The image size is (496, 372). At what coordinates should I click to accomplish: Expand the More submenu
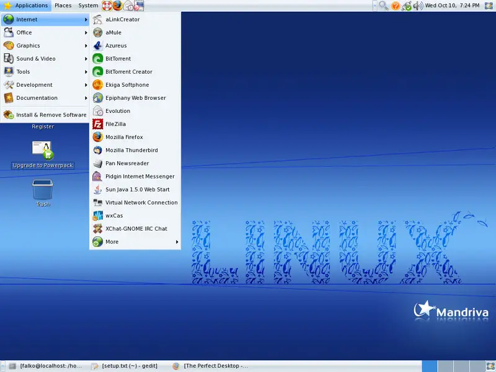click(112, 242)
